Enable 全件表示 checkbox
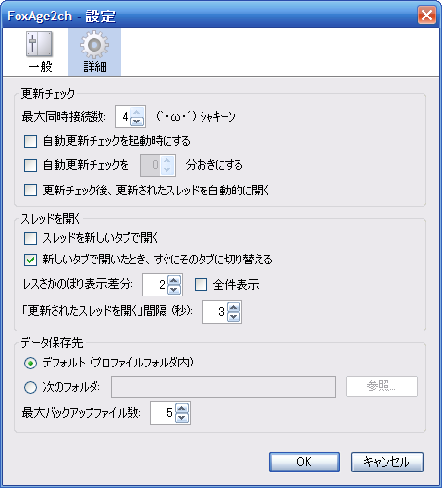This screenshot has height=488, width=442. point(201,285)
